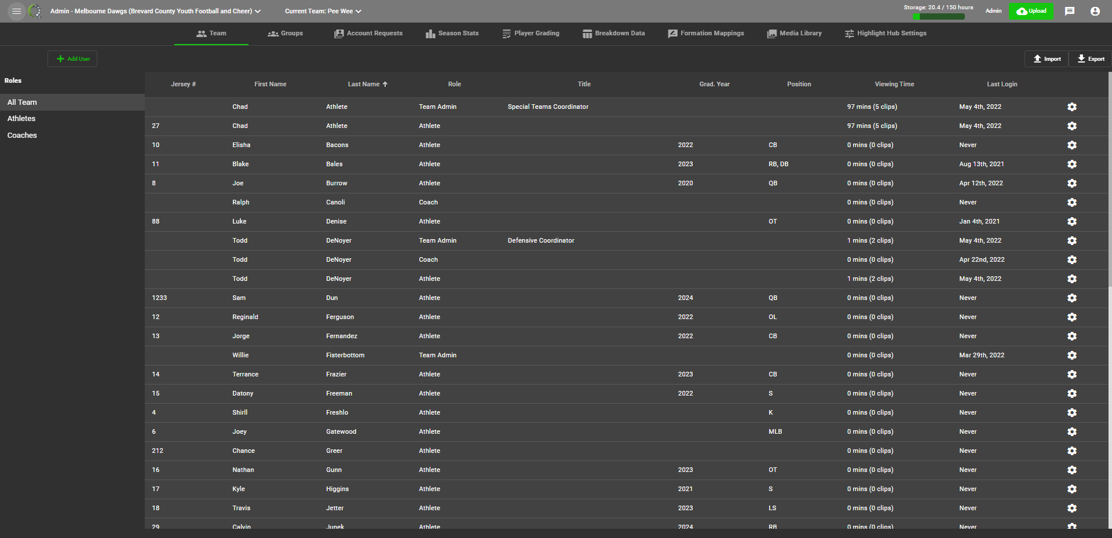The image size is (1112, 538).
Task: Open settings gear for Blake Bales
Action: [1072, 164]
